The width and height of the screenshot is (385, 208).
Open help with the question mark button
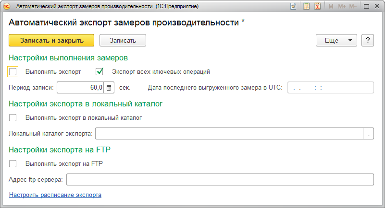(x=367, y=41)
